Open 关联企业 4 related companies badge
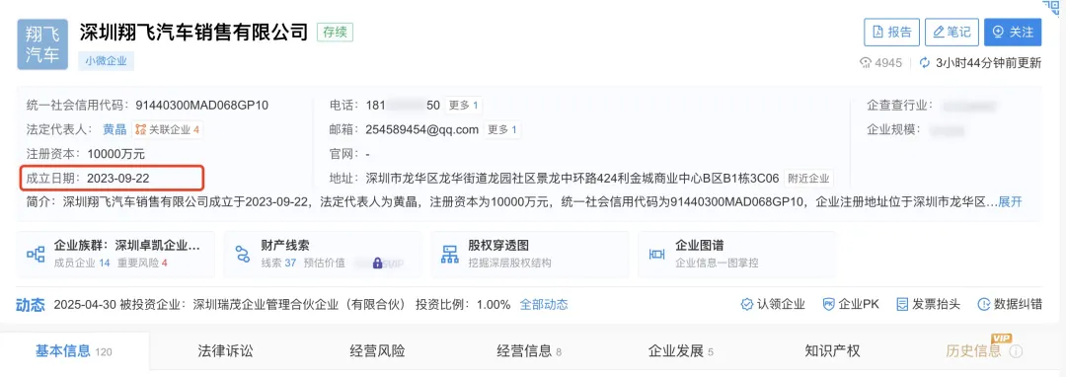 coord(167,129)
